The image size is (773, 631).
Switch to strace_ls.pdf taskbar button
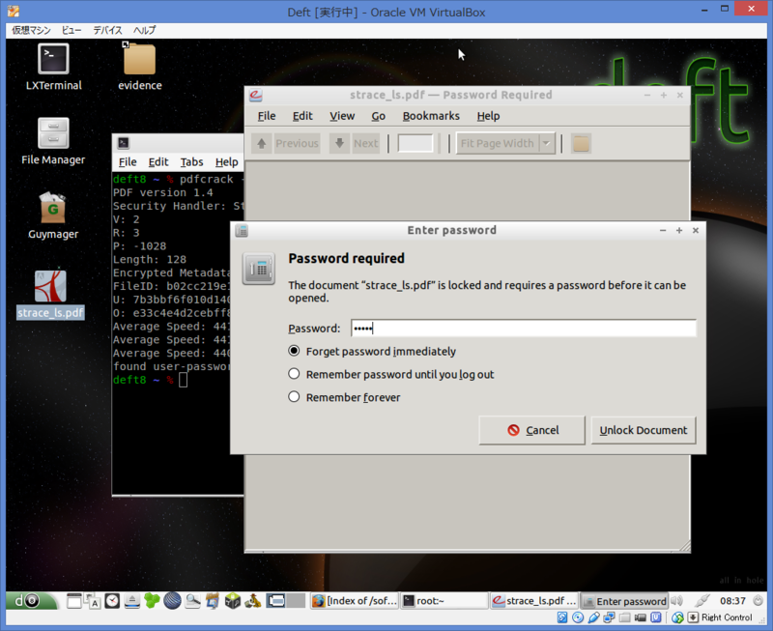point(534,601)
